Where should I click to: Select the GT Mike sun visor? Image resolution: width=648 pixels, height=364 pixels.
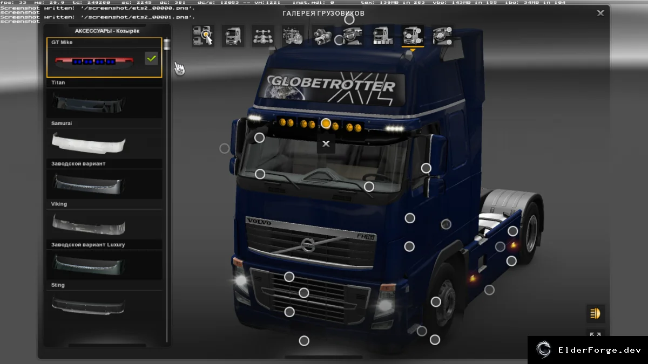pyautogui.click(x=104, y=57)
